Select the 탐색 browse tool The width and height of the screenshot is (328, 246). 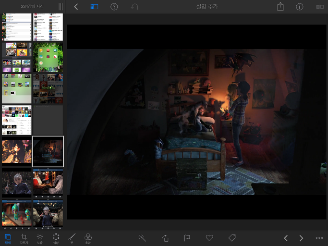[x=8, y=239]
